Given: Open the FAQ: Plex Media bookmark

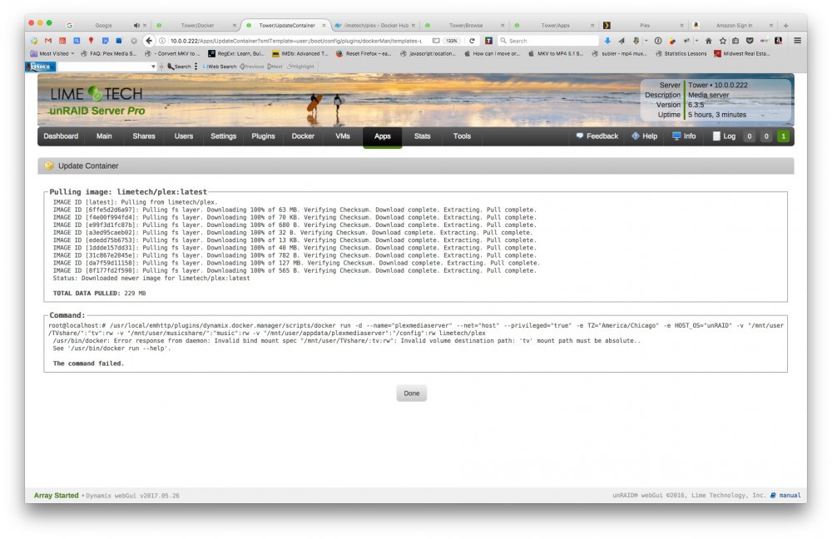Looking at the screenshot, I should (x=108, y=53).
